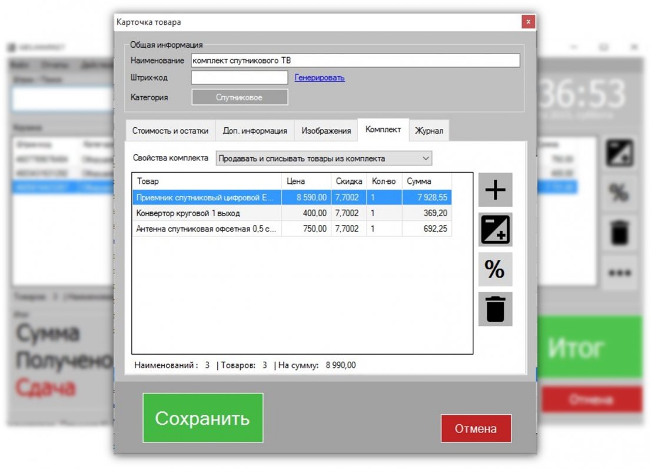Viewport: 651px width, 469px height.
Task: Click the Спутниковое category button
Action: pos(240,97)
